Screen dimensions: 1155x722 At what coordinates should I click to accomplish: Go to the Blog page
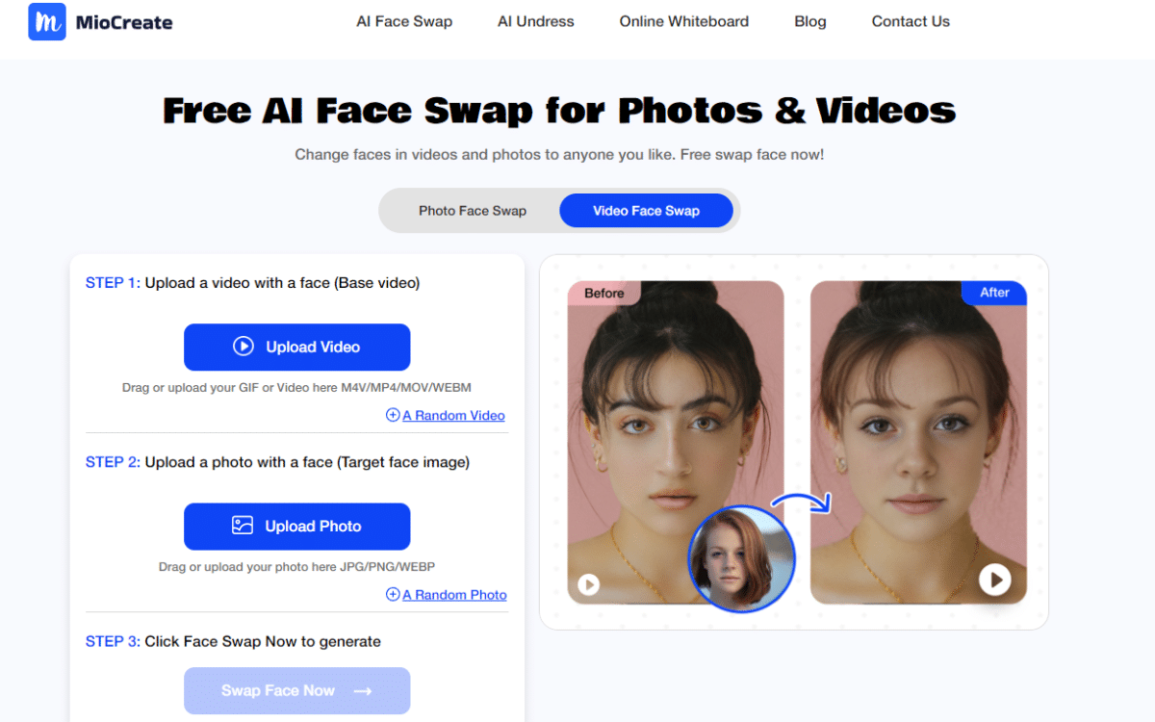click(809, 21)
